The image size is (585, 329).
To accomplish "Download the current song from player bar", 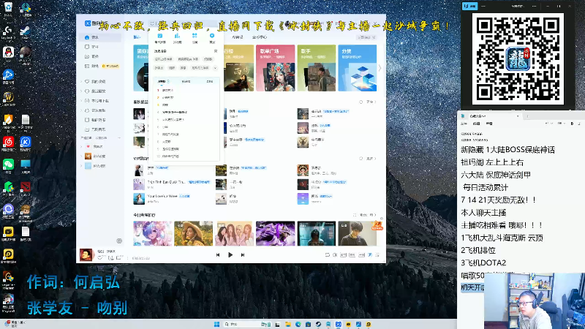I will click(110, 258).
